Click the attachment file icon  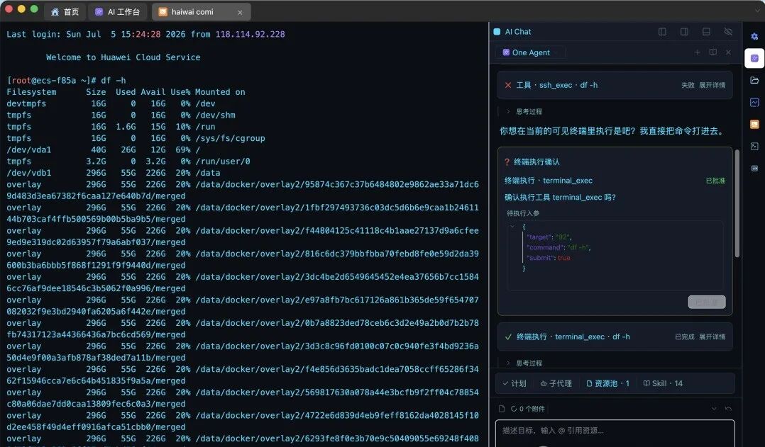[x=502, y=409]
